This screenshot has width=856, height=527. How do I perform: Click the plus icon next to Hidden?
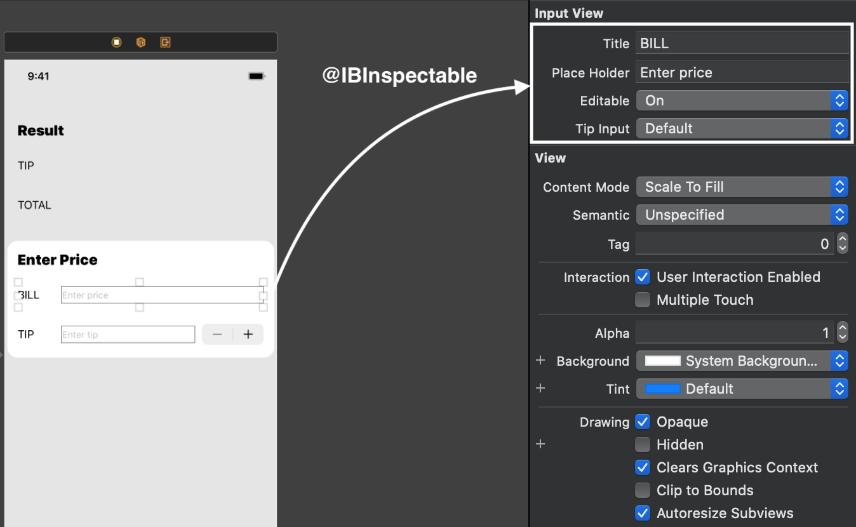click(540, 444)
